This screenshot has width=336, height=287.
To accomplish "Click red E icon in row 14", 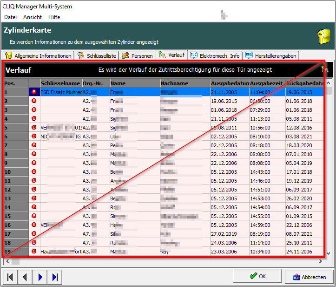I will point(34,207).
